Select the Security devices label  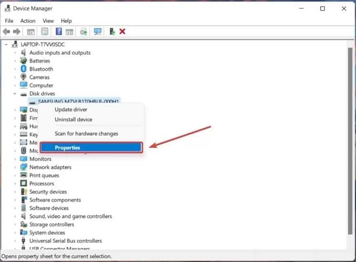tap(48, 191)
